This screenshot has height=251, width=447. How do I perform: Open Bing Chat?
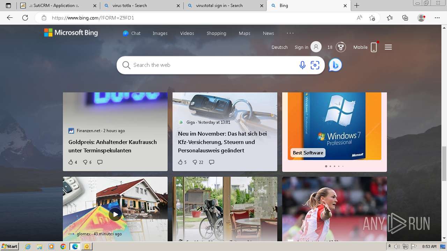pyautogui.click(x=131, y=33)
